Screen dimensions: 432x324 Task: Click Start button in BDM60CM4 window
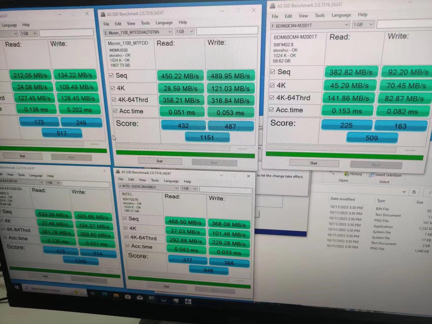(x=314, y=163)
